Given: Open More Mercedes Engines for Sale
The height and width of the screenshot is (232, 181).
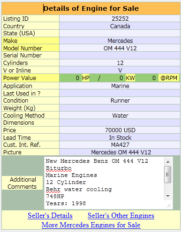Looking at the screenshot, I should tap(91, 225).
